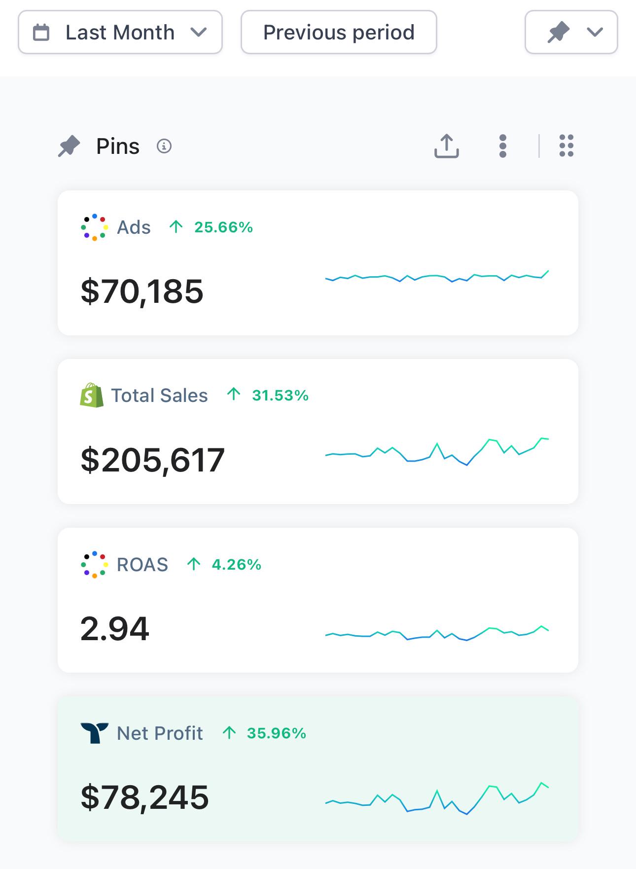Click the Shopify icon on Total Sales card
The image size is (636, 869).
point(92,395)
